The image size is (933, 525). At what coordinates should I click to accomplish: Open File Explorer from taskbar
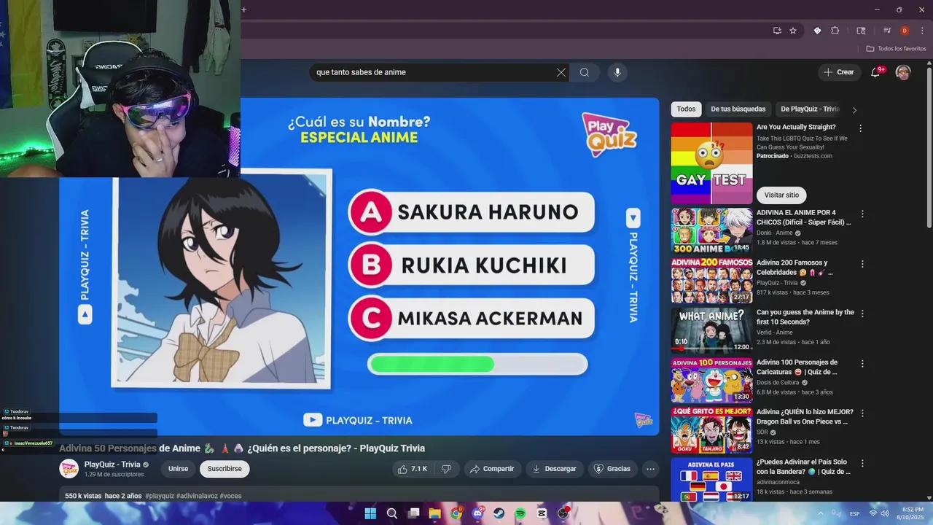coord(434,513)
